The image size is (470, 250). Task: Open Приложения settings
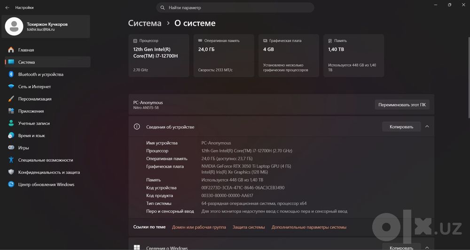click(x=47, y=111)
